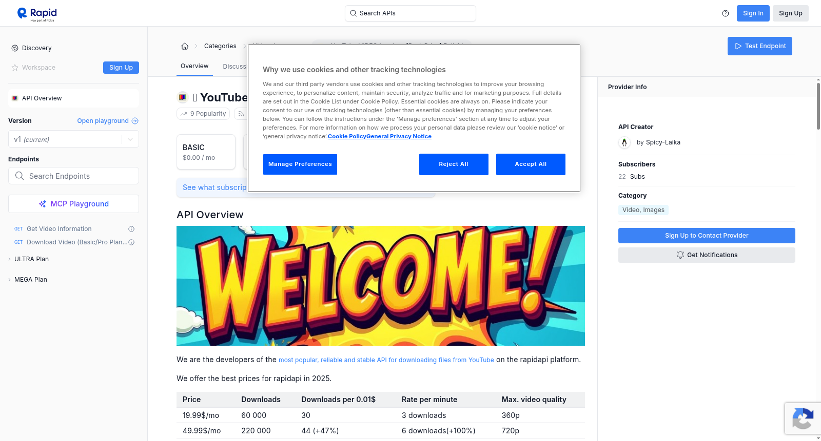Screen dimensions: 821x441
Task: Switch to the Overview tab
Action: [194, 66]
